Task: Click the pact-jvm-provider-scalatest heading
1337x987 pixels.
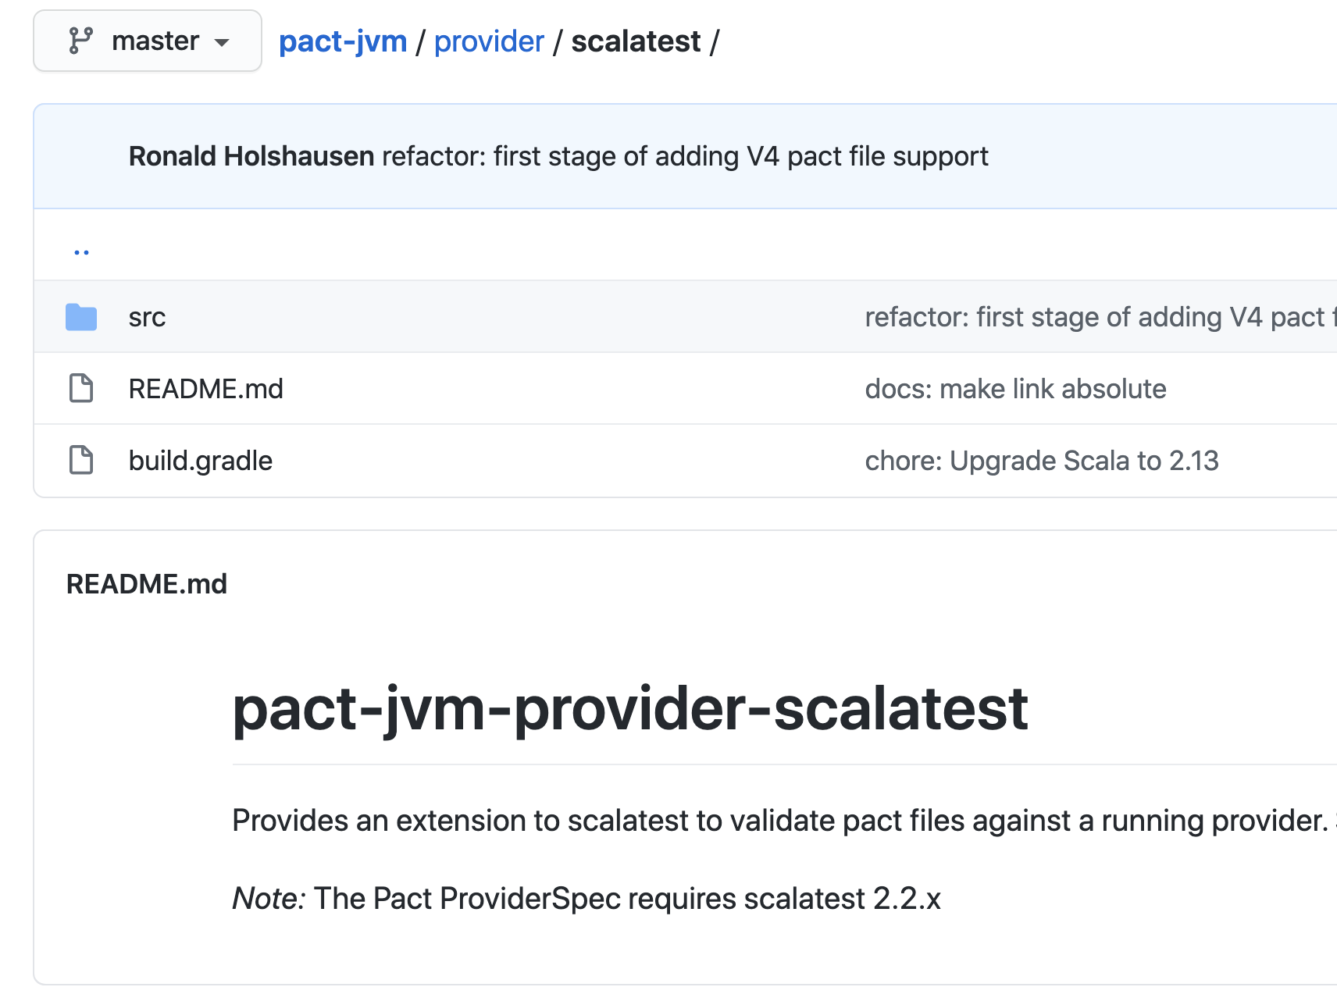Action: [629, 709]
